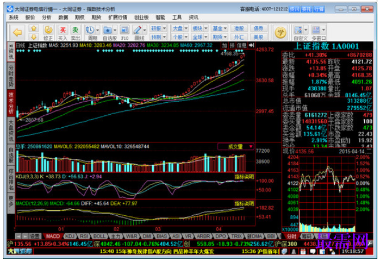Go back with the yellow left arrow
The image size is (379, 259).
[x=18, y=32]
